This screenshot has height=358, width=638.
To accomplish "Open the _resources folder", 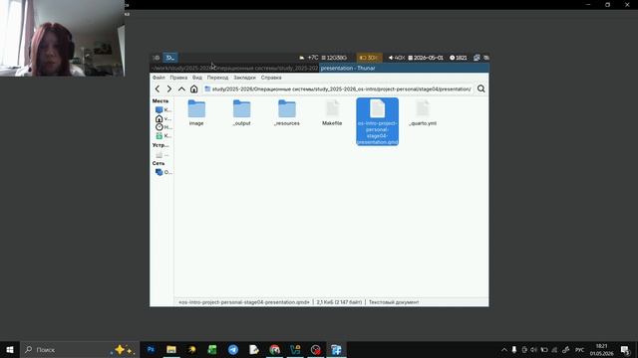I will pyautogui.click(x=287, y=112).
